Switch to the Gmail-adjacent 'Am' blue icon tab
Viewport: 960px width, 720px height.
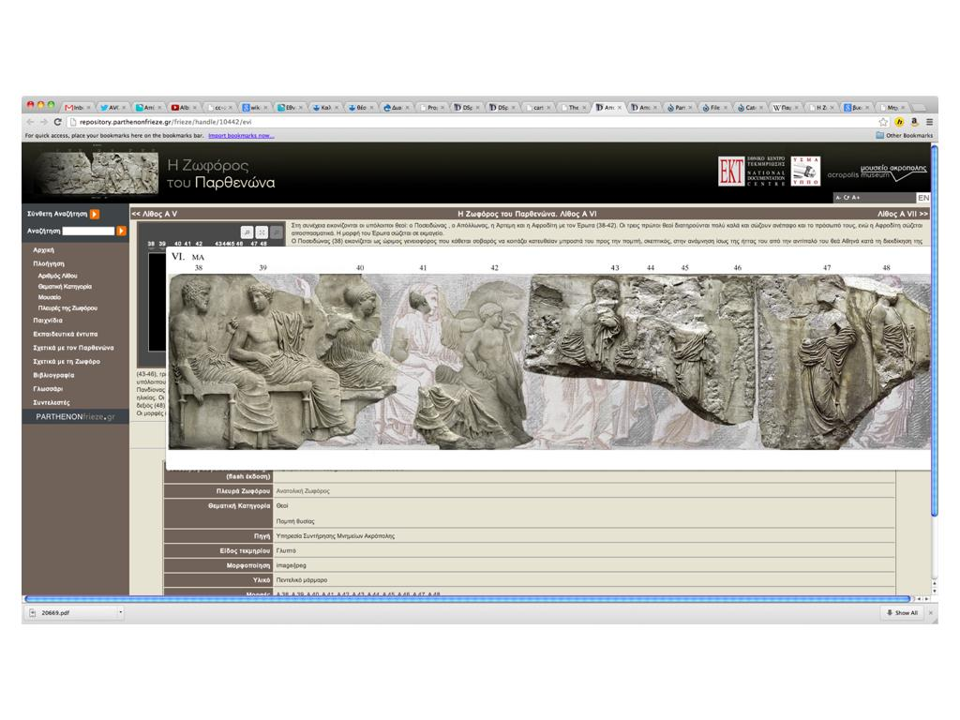(x=149, y=107)
